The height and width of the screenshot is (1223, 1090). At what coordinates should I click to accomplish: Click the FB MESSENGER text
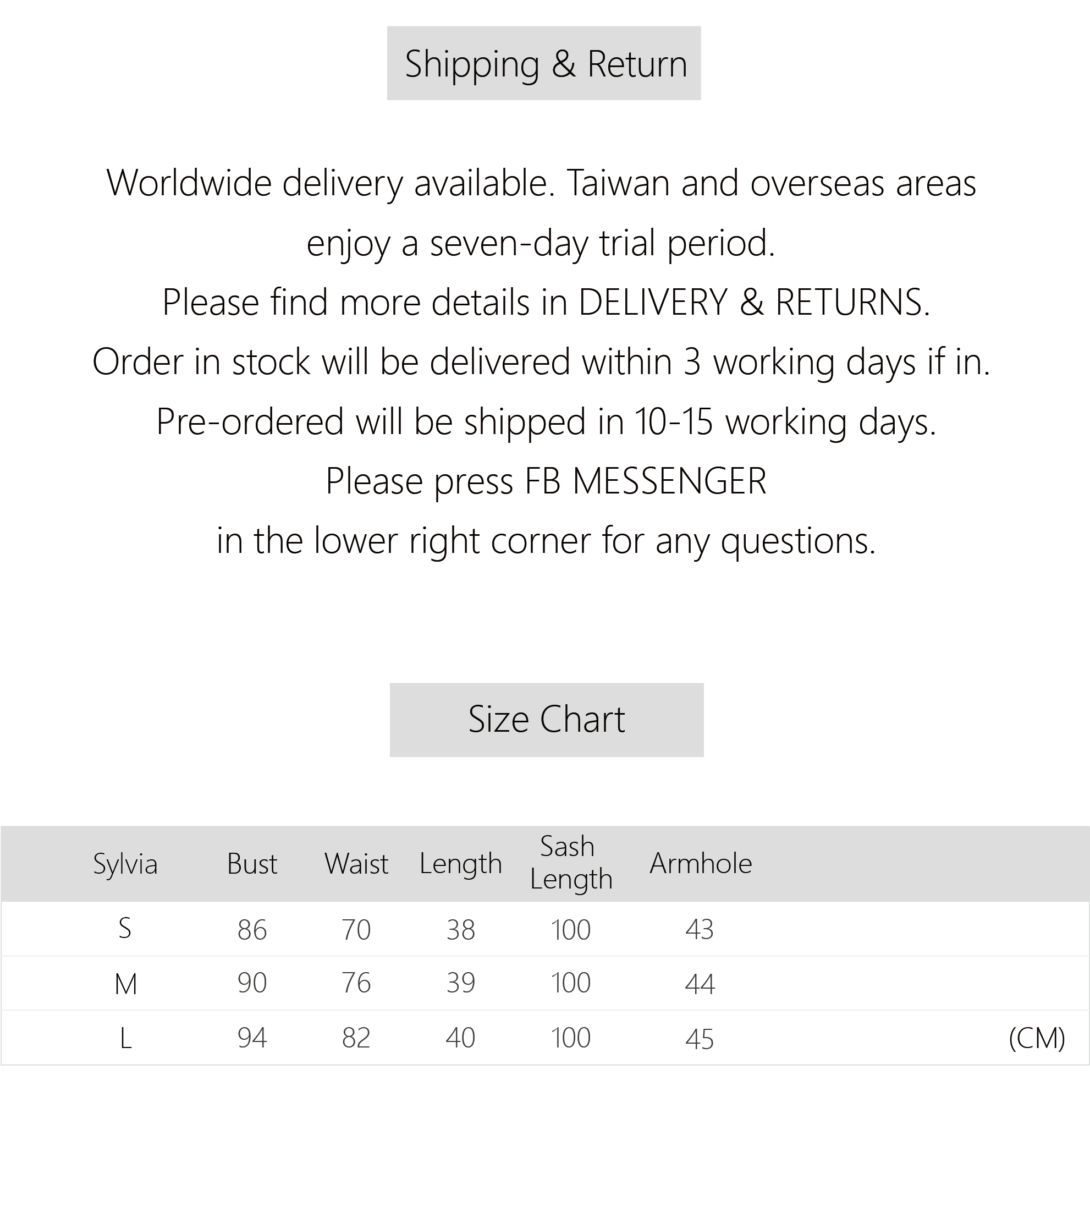(645, 481)
